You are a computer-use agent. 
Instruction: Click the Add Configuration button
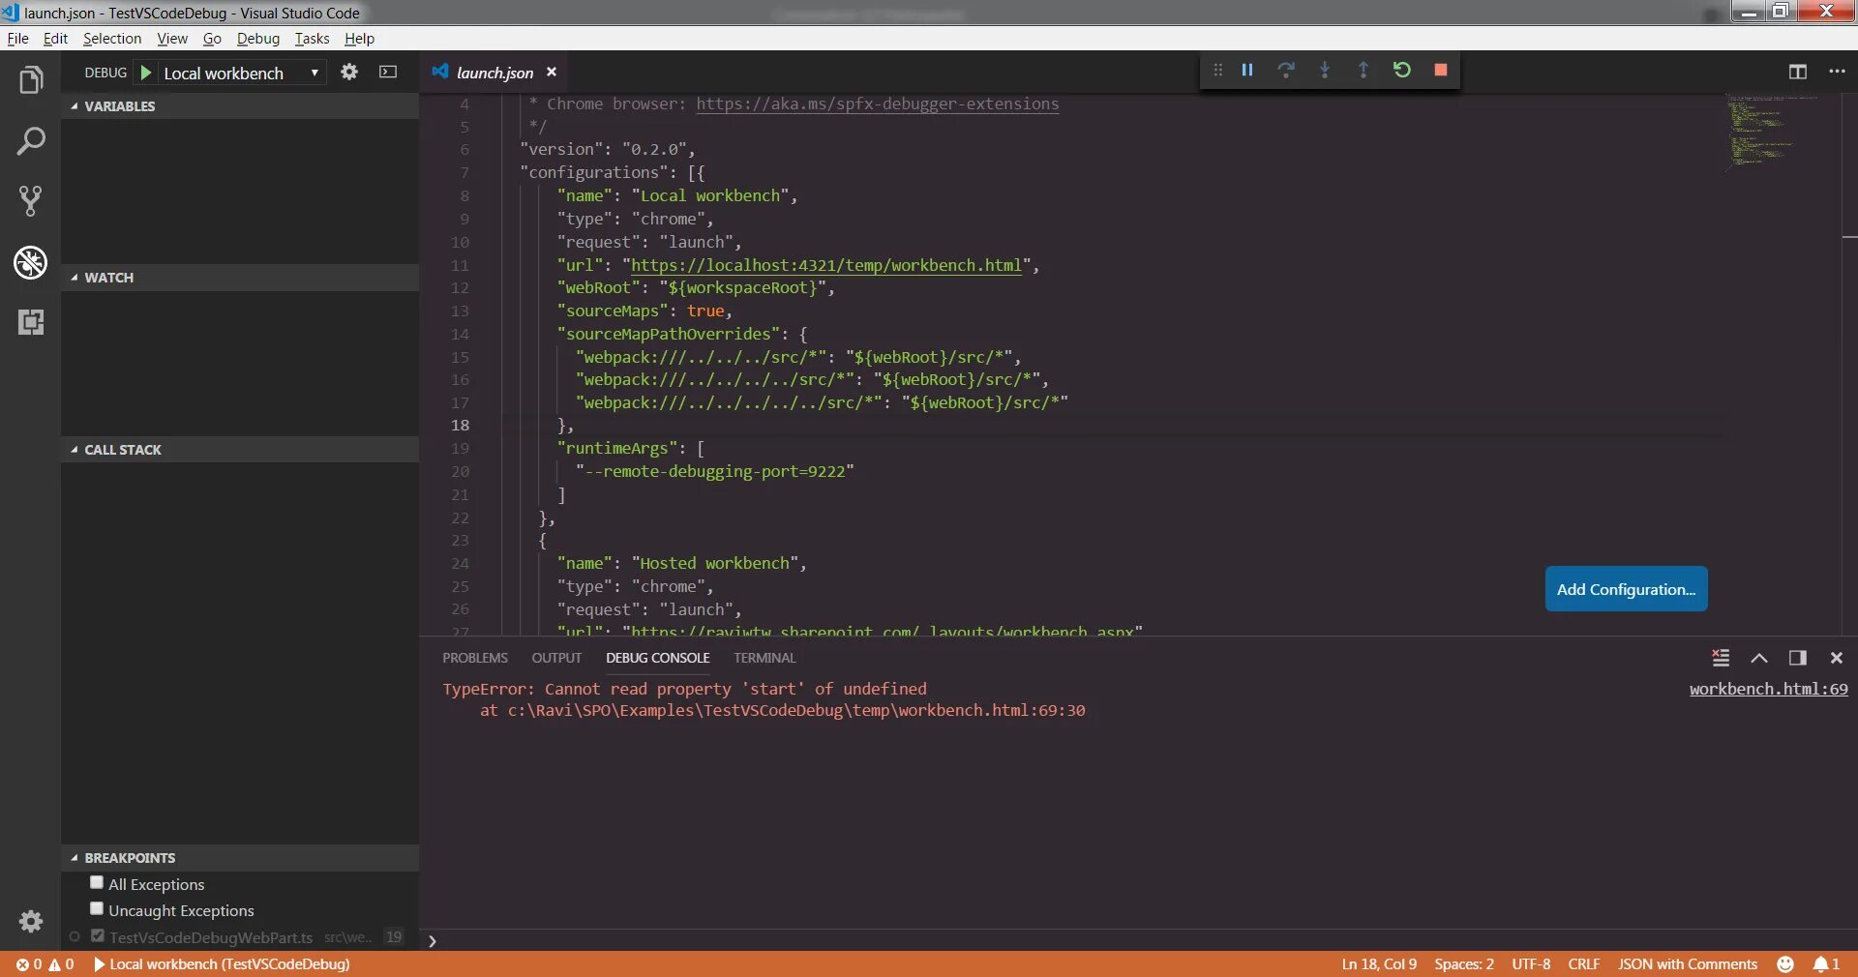click(1626, 589)
